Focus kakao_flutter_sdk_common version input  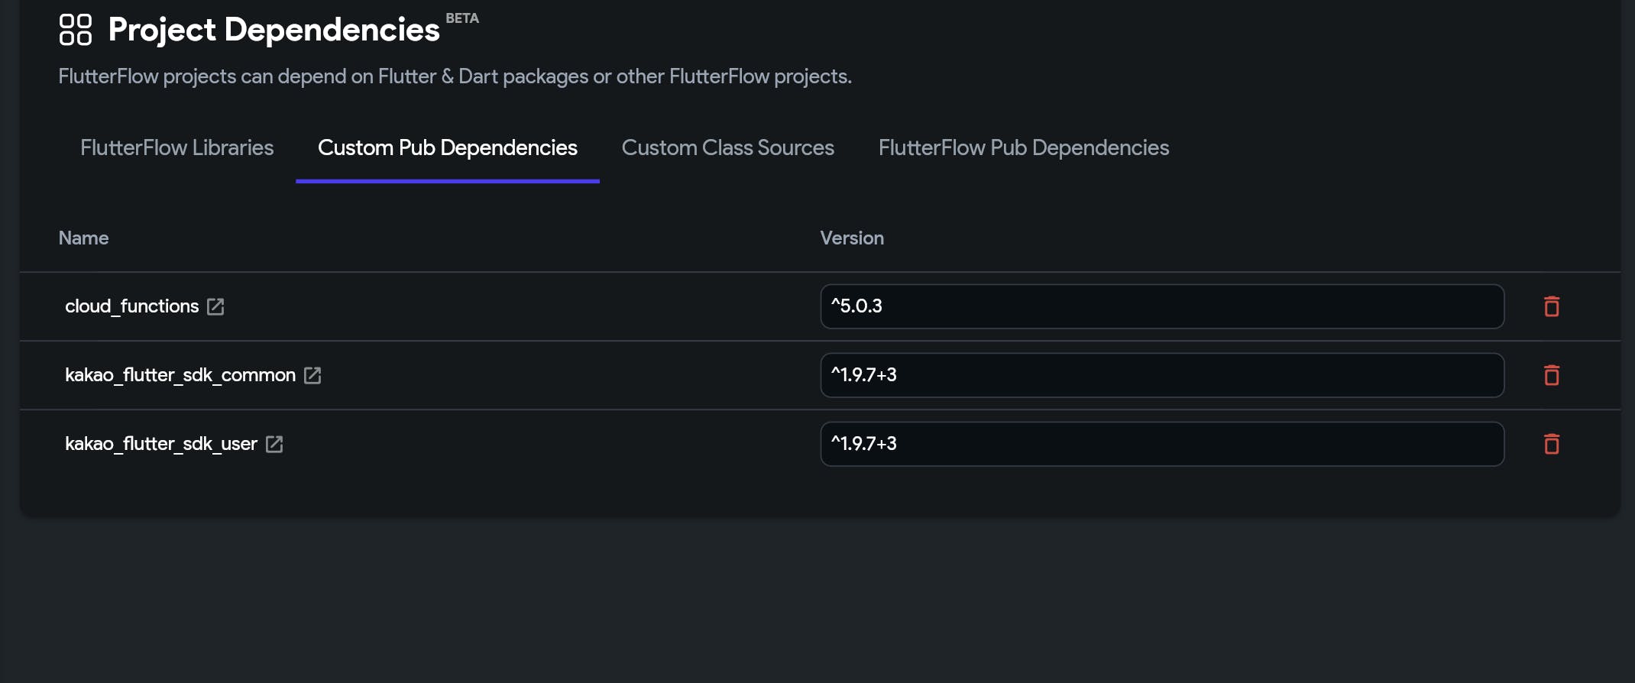tap(1161, 375)
